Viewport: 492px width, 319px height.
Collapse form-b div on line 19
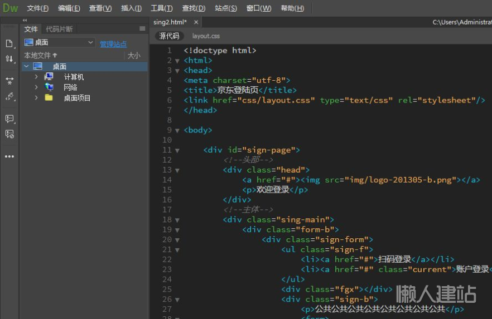177,230
